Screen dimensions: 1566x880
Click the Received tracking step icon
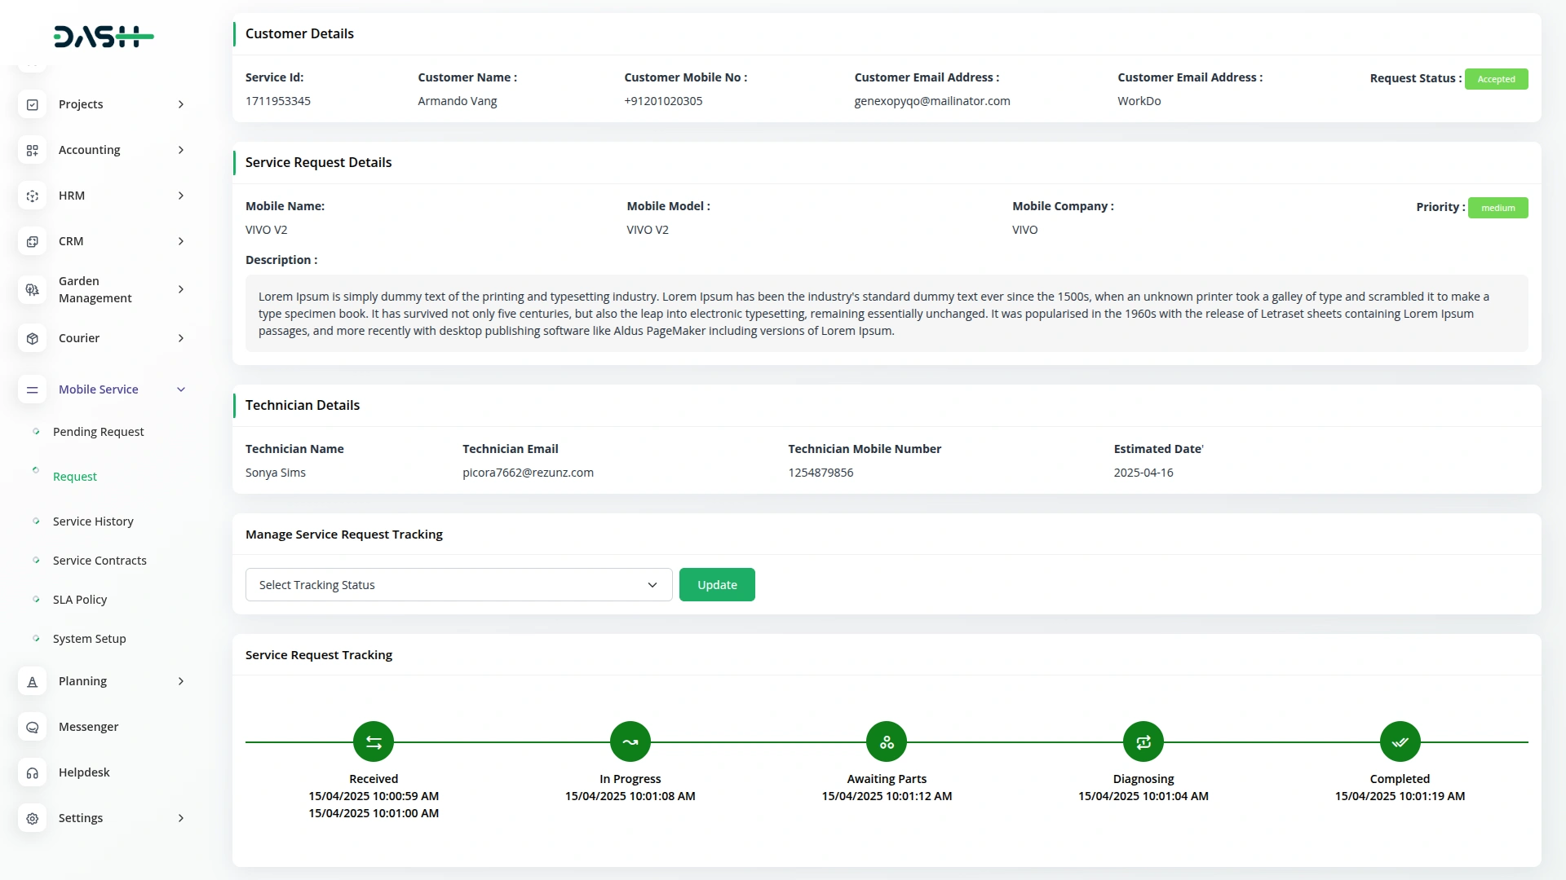(x=374, y=741)
